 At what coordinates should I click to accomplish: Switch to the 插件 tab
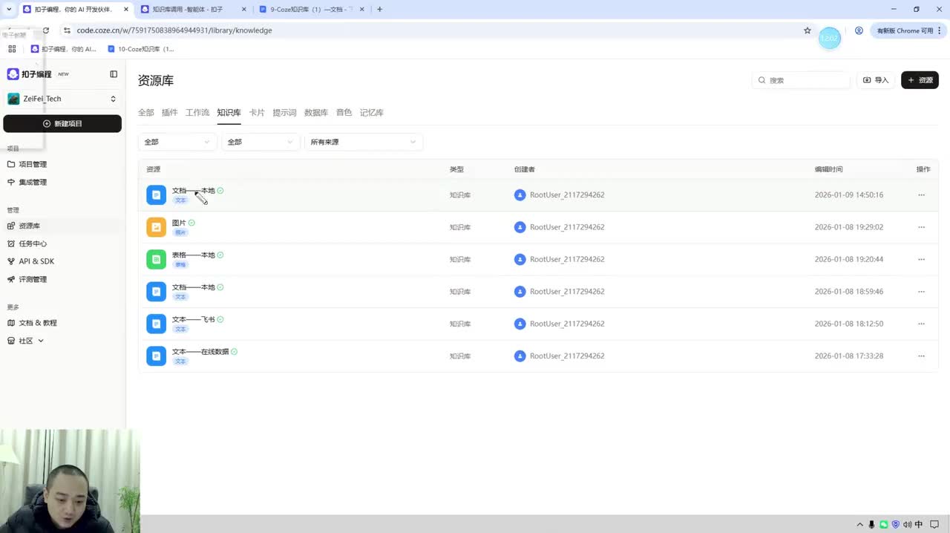click(170, 113)
